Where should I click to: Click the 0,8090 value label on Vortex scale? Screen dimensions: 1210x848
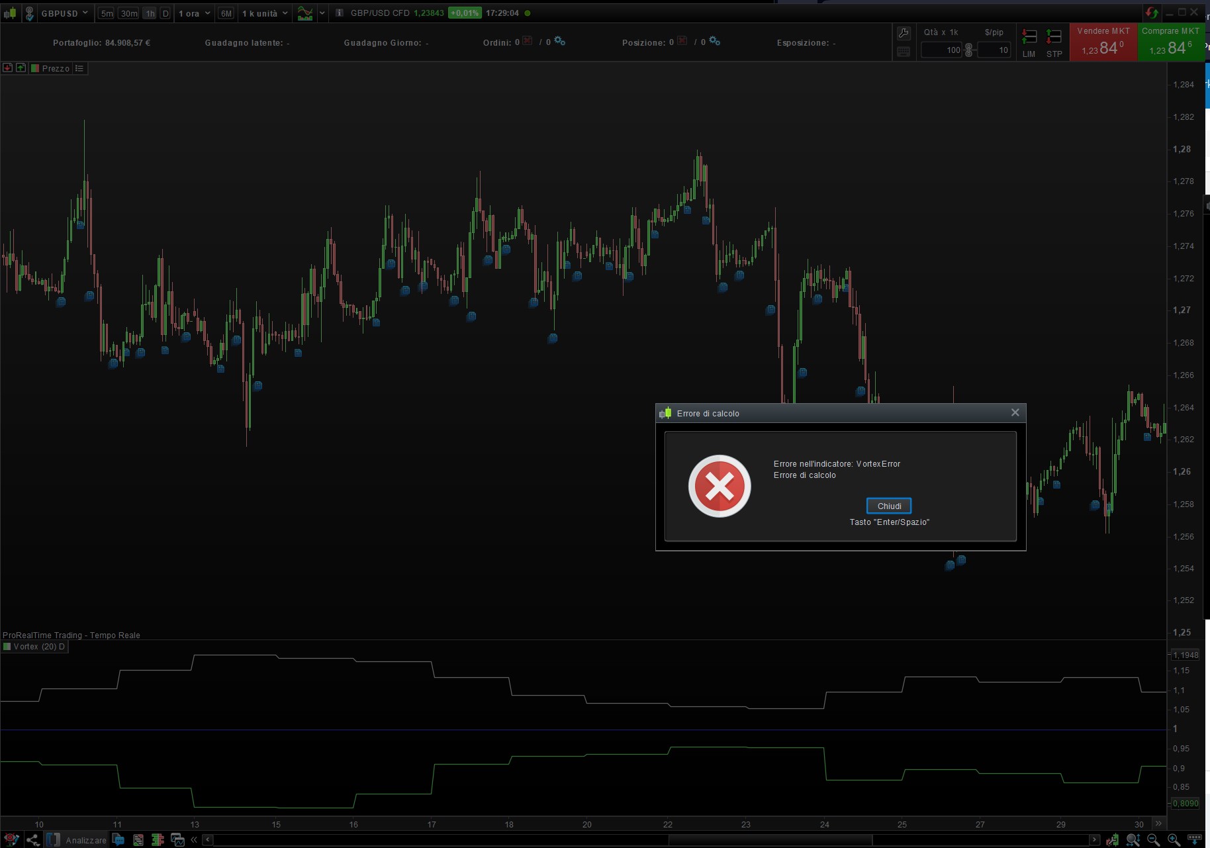(x=1186, y=804)
